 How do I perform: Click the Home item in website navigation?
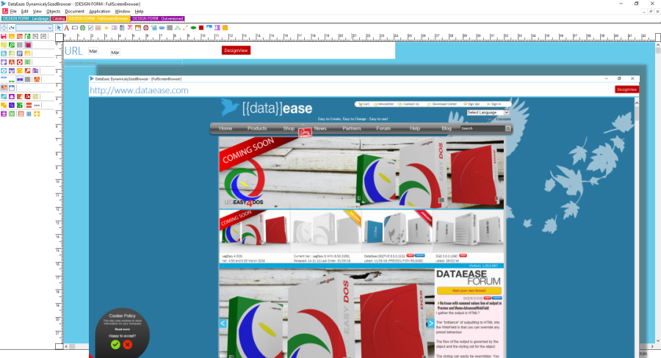pyautogui.click(x=225, y=128)
